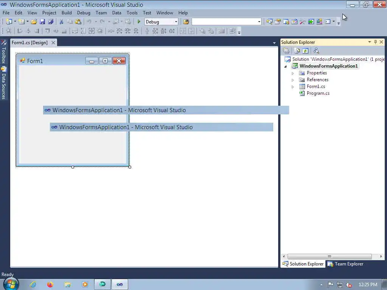This screenshot has width=387, height=290.
Task: Switch to the Solution Explorer bottom tab
Action: pyautogui.click(x=303, y=264)
